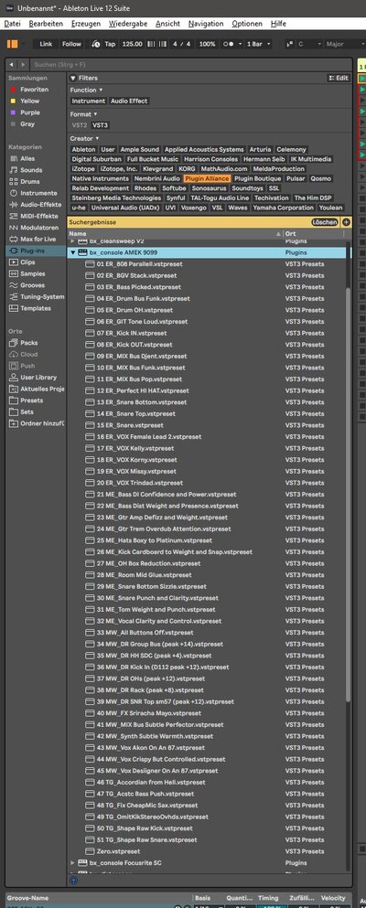Sort by the Ort column header
The width and height of the screenshot is (366, 908).
(316, 233)
